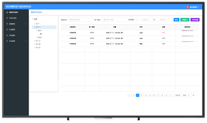
Task: Click the green batch export button
Action: point(185,20)
